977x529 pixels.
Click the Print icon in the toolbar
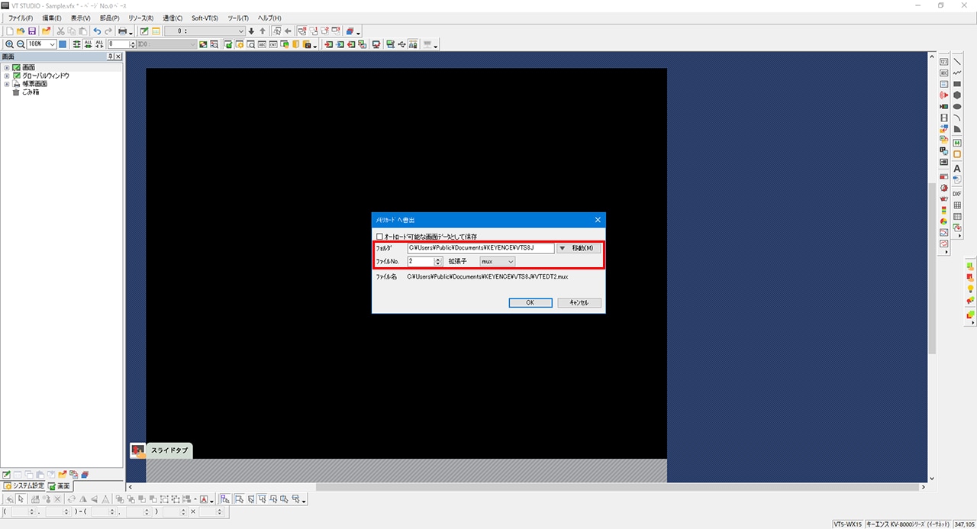coord(121,31)
